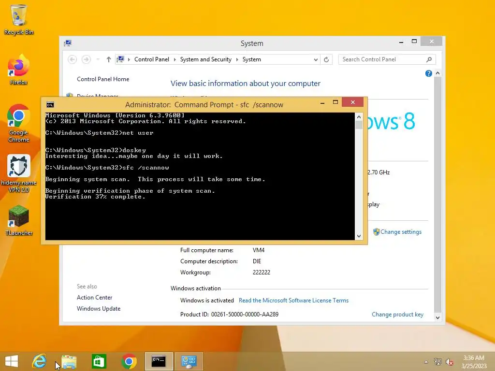
Task: Click the muted volume tray icon
Action: pos(449,362)
